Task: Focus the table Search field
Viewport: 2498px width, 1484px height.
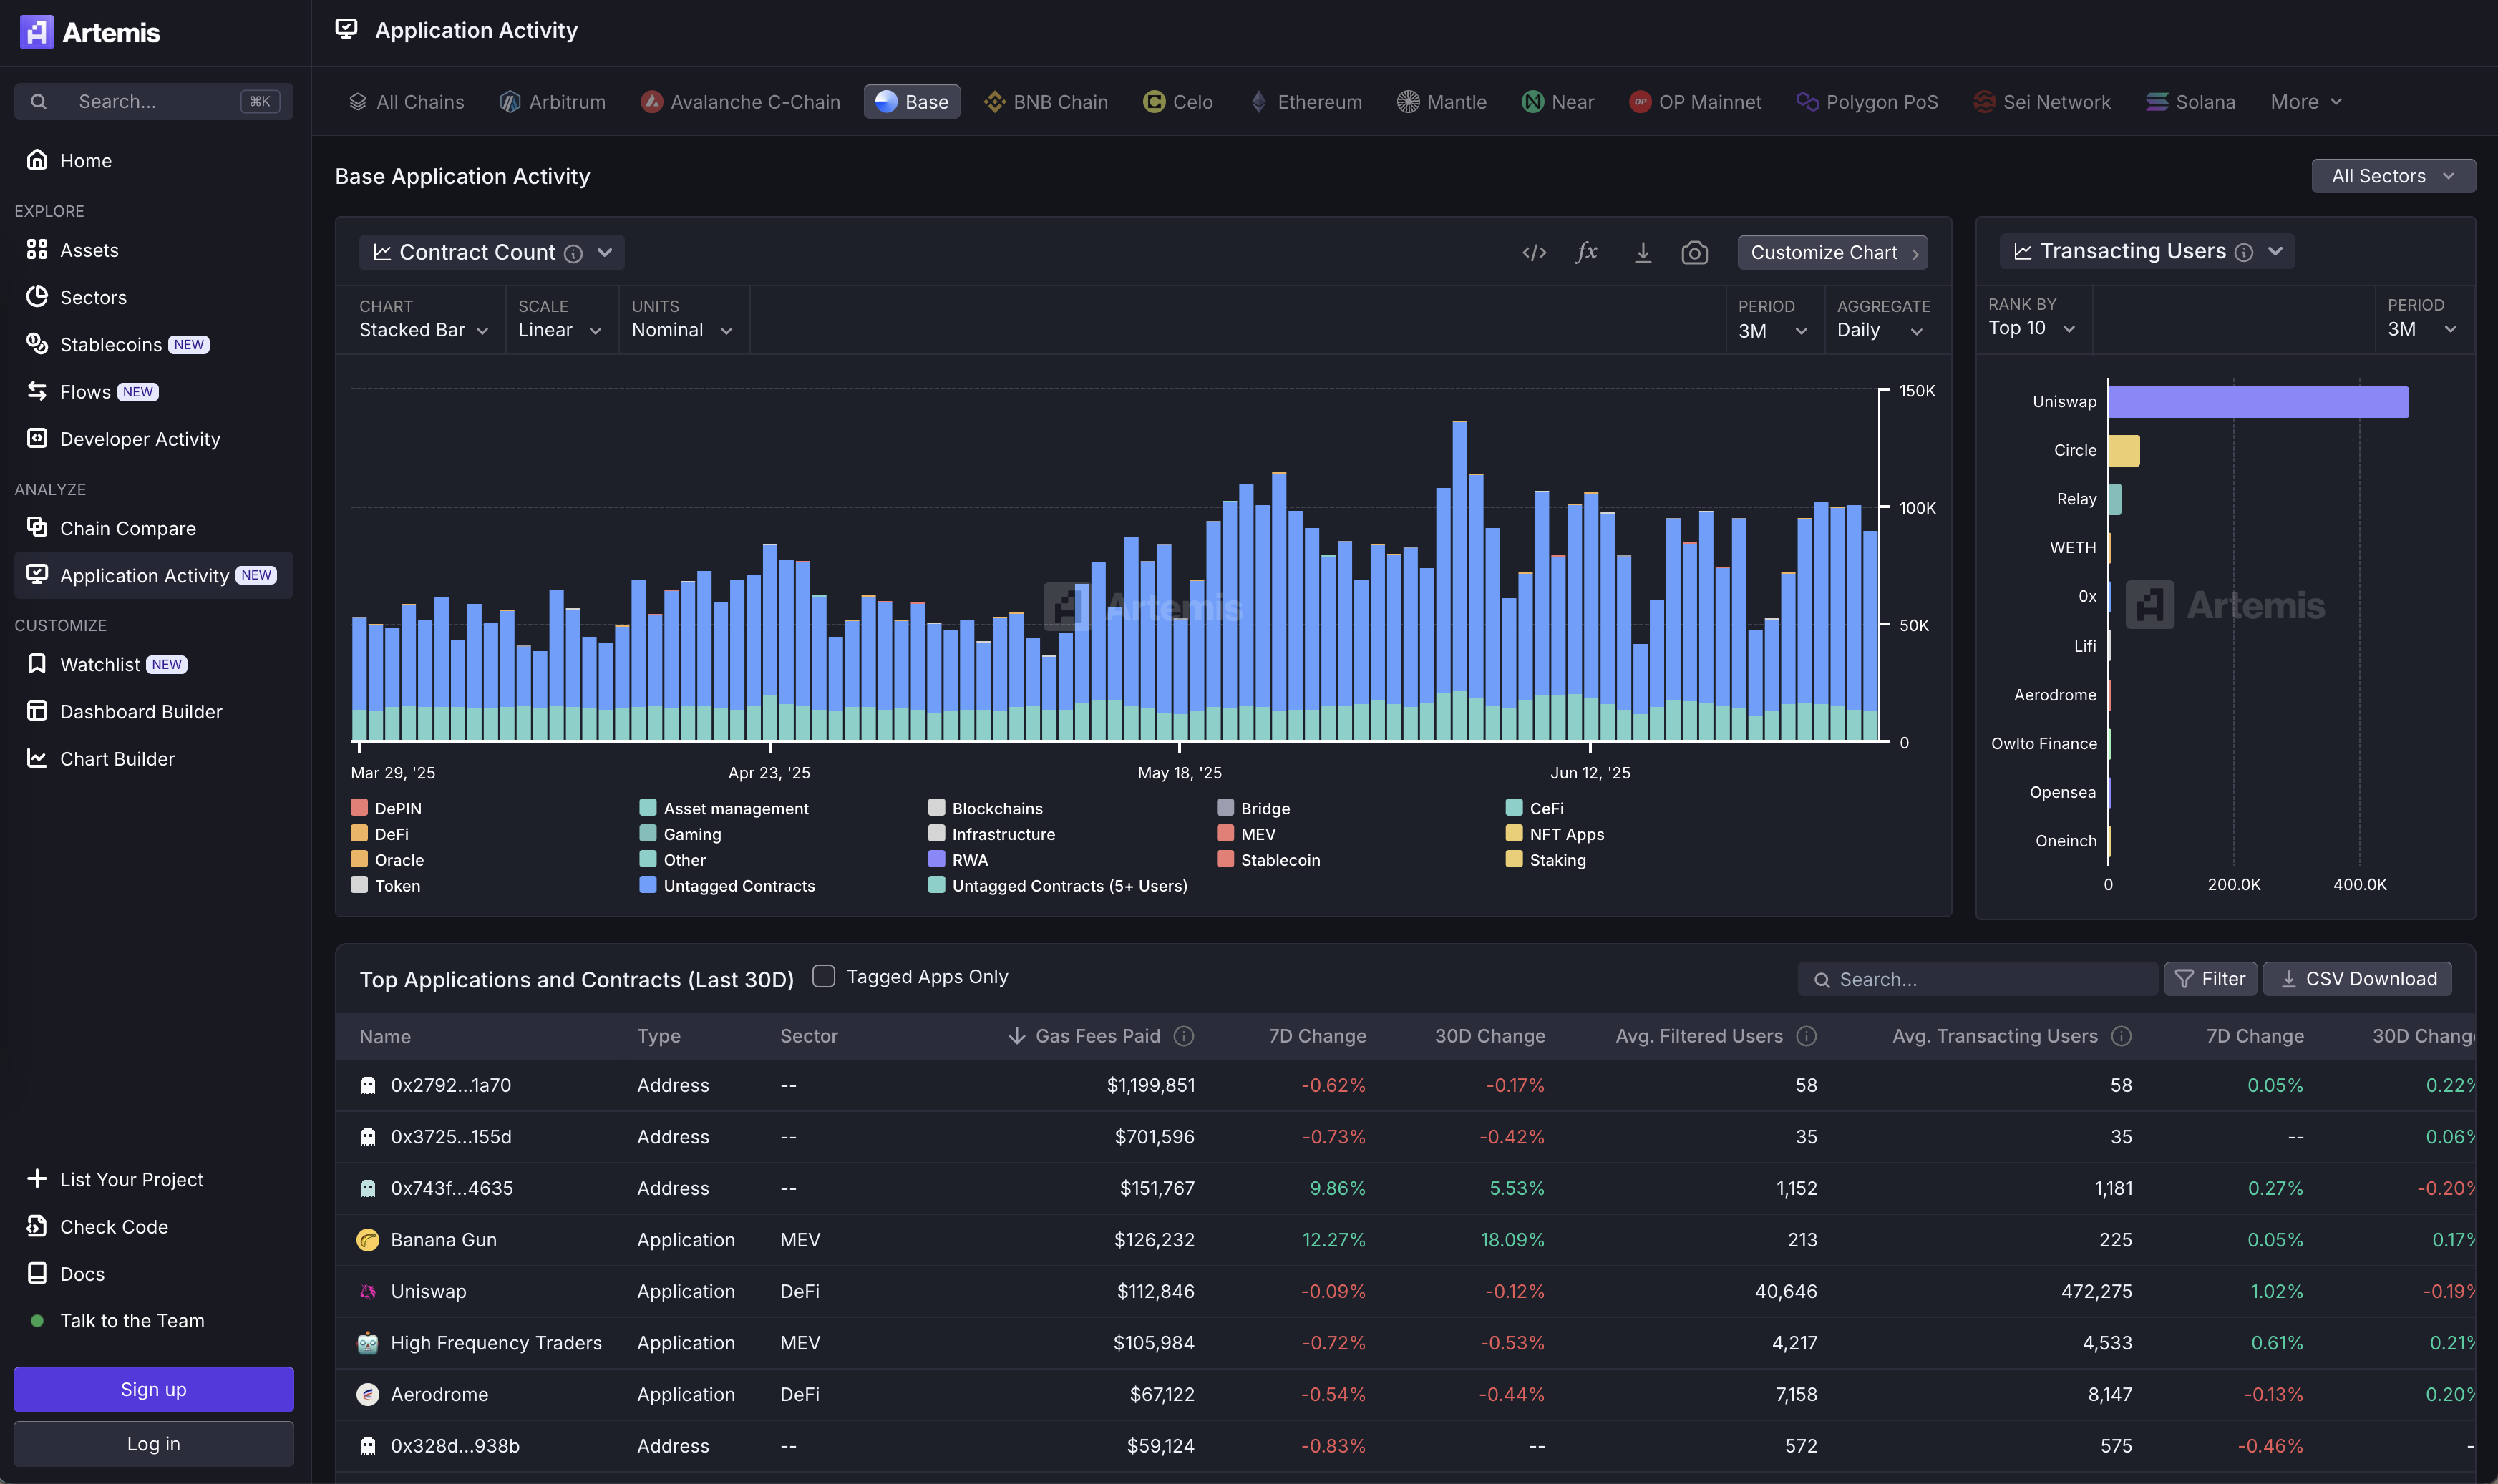Action: [1977, 979]
